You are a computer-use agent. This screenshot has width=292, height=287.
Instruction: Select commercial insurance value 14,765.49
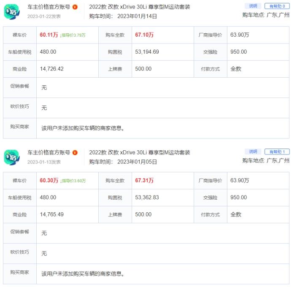click(x=51, y=214)
